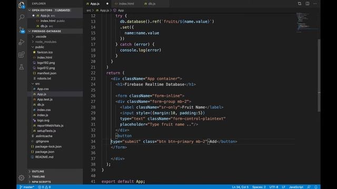This screenshot has height=189, width=337.
Task: Open favicon.ico file
Action: tap(55, 52)
